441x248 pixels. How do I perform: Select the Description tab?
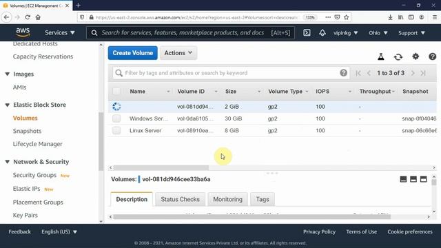point(132,199)
